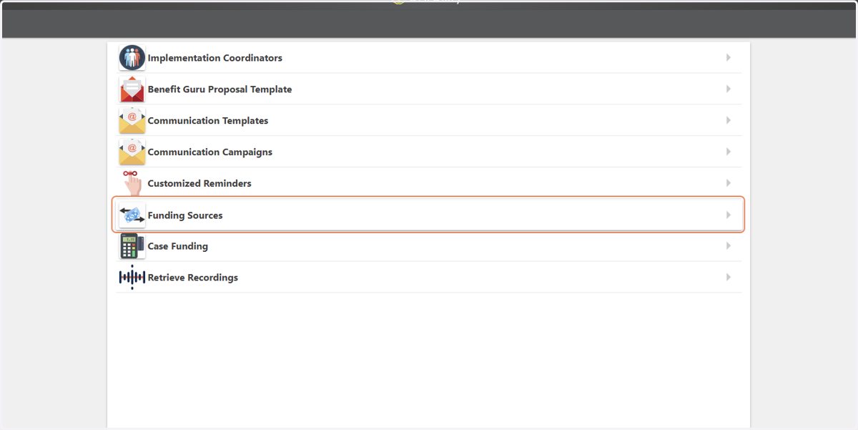Click the Benefit Guru Proposal Template envelope icon

click(x=132, y=89)
